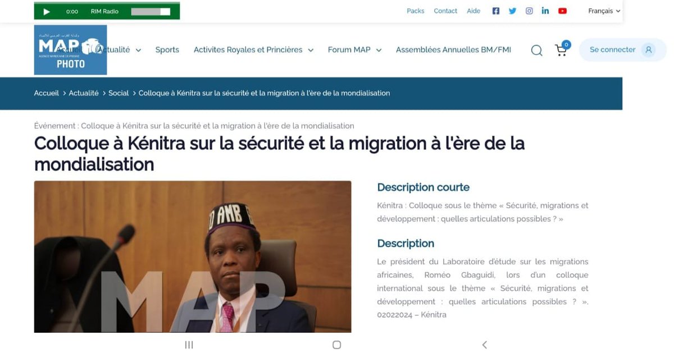Screen dimensions: 674x358
Task: Click the colloque photo with MAP watermark
Action: 193,255
